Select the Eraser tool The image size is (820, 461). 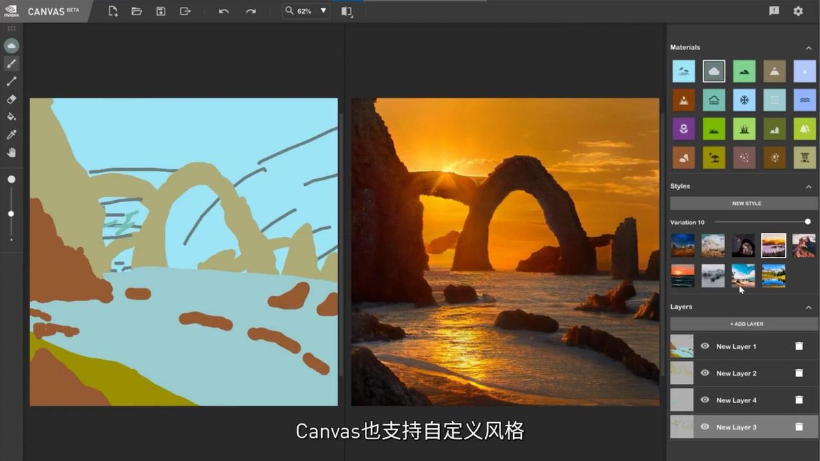(x=11, y=99)
